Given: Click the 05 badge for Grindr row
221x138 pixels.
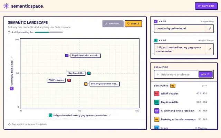Looking at the screenshot, I should pos(156,128).
